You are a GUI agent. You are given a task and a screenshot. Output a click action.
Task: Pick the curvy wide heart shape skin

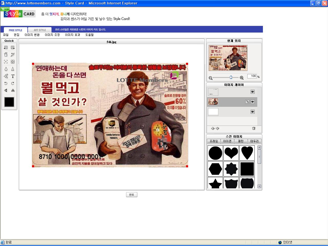231,153
